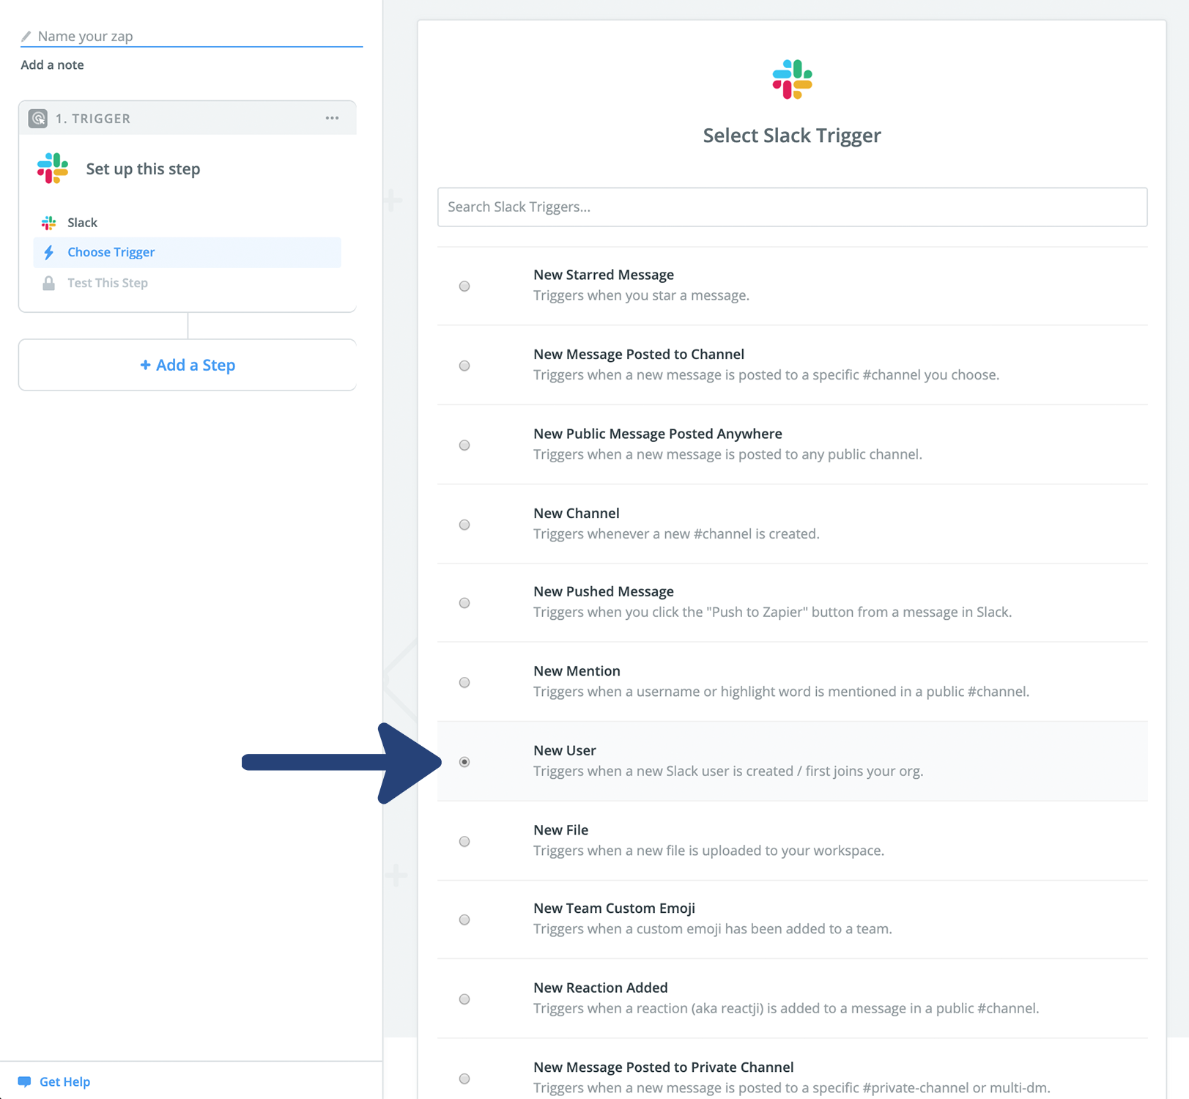The image size is (1189, 1099).
Task: Click the large Slack logo beside Set up this step
Action: [x=53, y=169]
